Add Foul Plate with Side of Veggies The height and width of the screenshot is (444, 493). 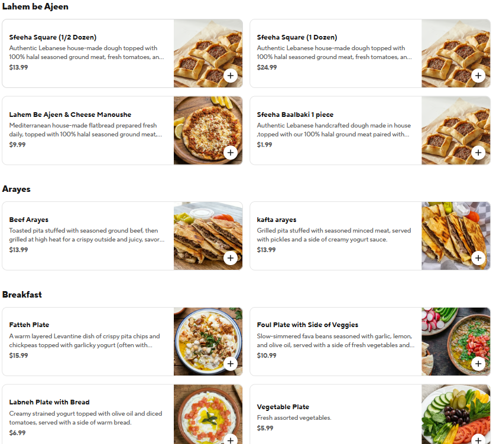(478, 364)
